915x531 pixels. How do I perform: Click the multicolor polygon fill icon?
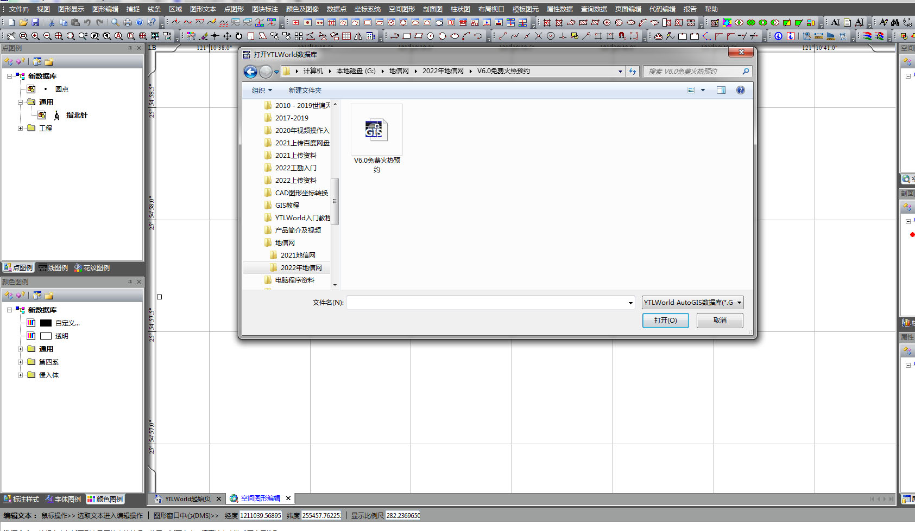pyautogui.click(x=728, y=22)
